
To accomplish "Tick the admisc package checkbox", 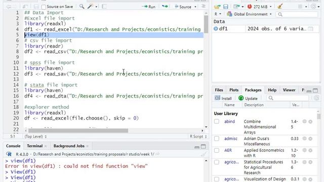I will tap(217, 139).
